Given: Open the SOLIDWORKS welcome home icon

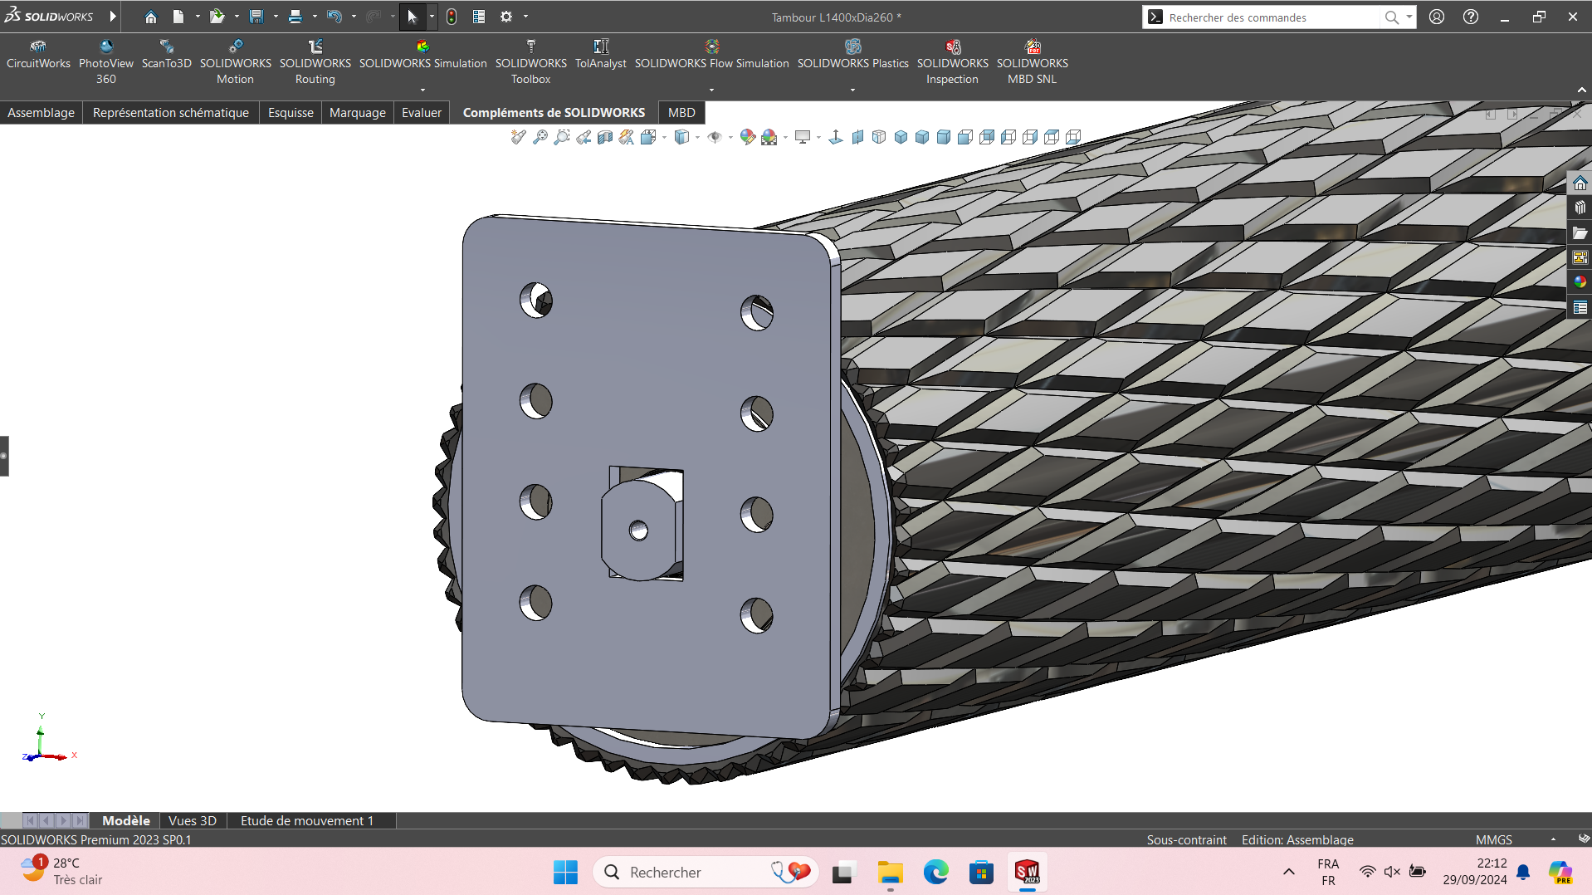Looking at the screenshot, I should coord(150,17).
